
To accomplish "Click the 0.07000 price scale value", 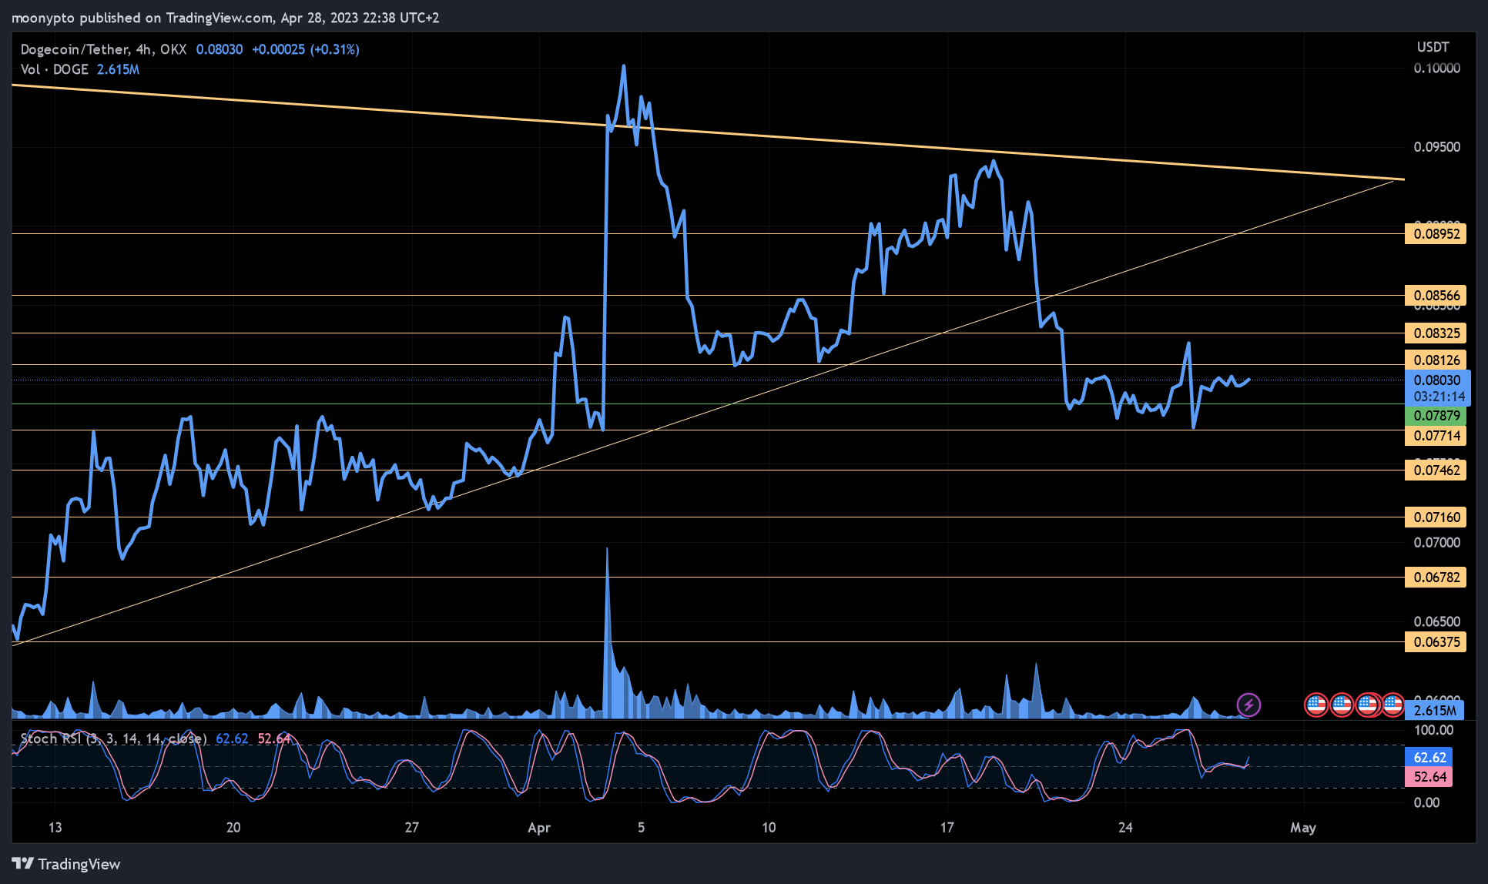I will coord(1436,542).
